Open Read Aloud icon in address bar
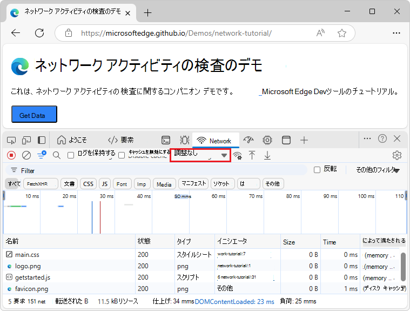410x311 pixels. pyautogui.click(x=320, y=33)
